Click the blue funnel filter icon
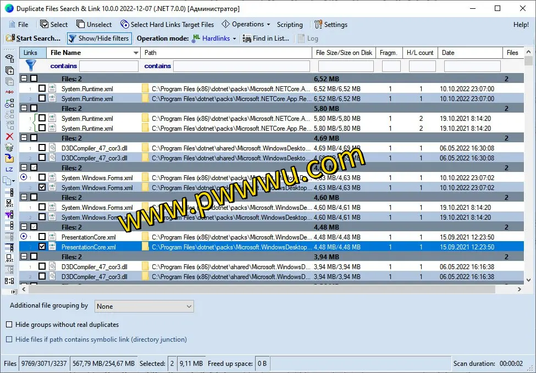This screenshot has width=536, height=373. [31, 65]
